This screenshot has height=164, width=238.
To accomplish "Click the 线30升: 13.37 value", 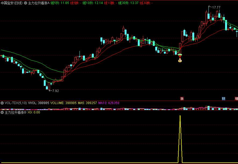I will (128, 3).
